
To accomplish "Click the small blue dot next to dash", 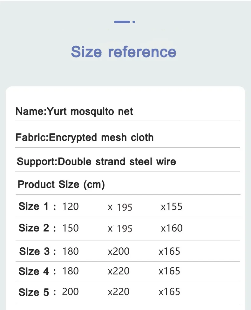I will 134,22.
